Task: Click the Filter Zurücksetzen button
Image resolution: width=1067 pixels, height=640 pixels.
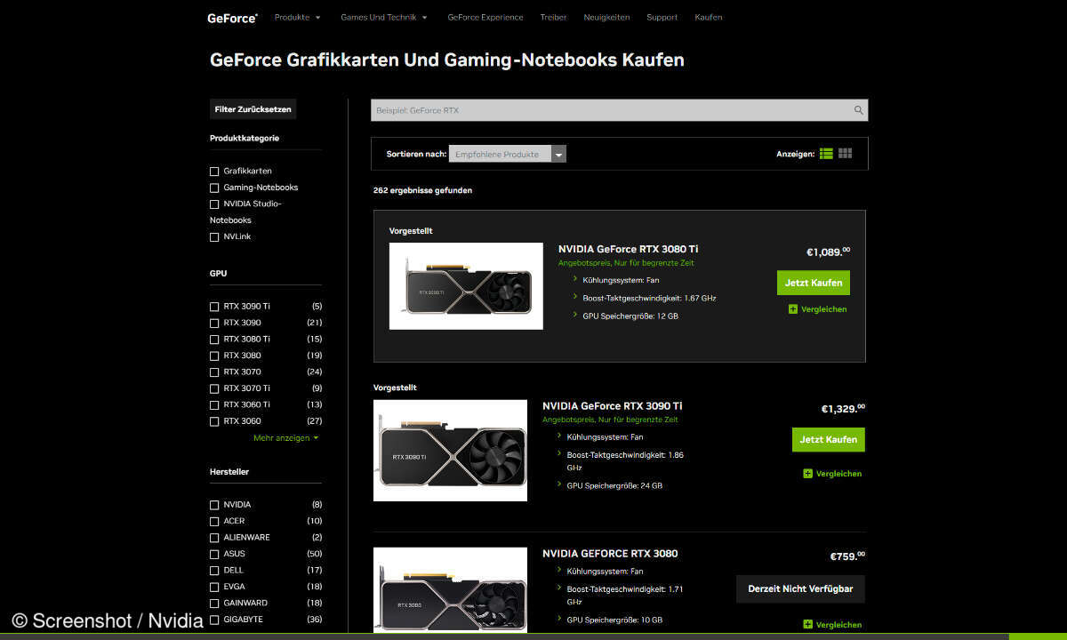Action: (253, 109)
